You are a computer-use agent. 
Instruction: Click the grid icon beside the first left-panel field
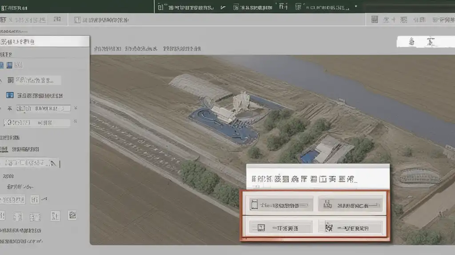pyautogui.click(x=11, y=80)
